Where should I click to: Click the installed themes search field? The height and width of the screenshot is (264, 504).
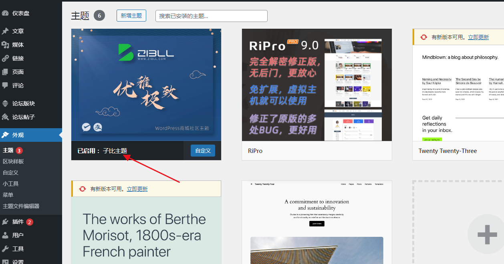(211, 16)
